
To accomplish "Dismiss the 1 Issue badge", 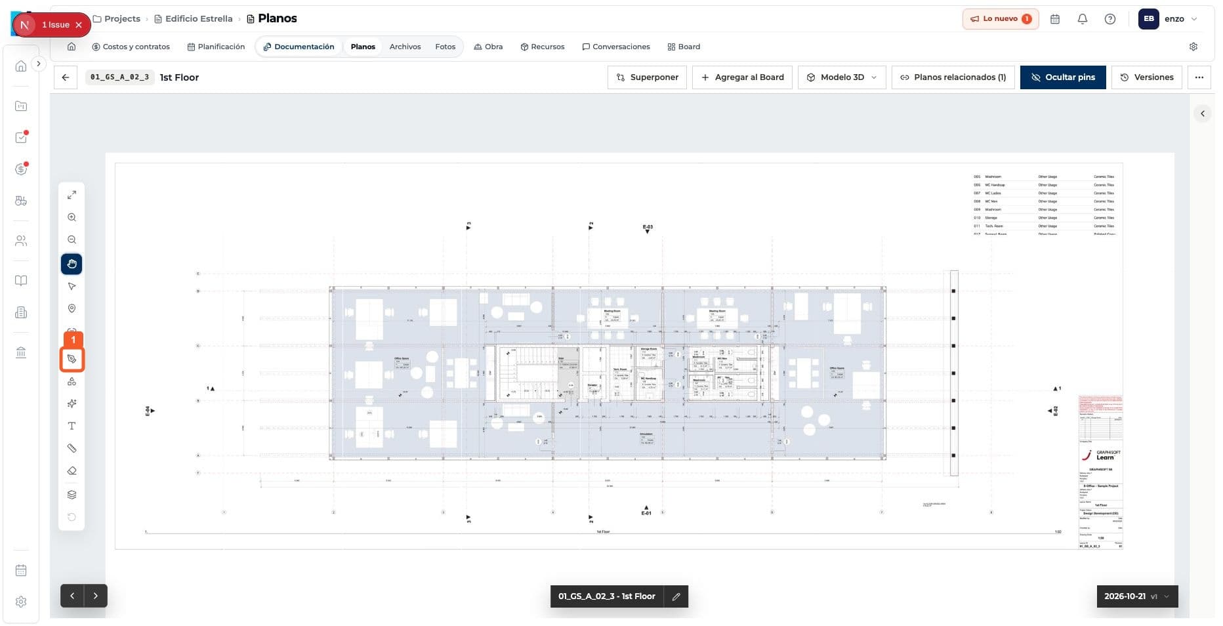I will [79, 25].
